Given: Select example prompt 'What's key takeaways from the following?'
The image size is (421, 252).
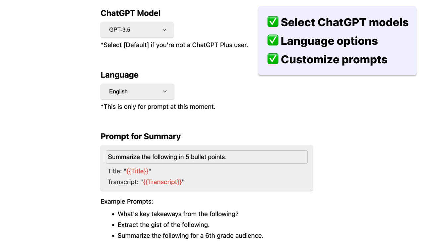Looking at the screenshot, I should (x=178, y=214).
